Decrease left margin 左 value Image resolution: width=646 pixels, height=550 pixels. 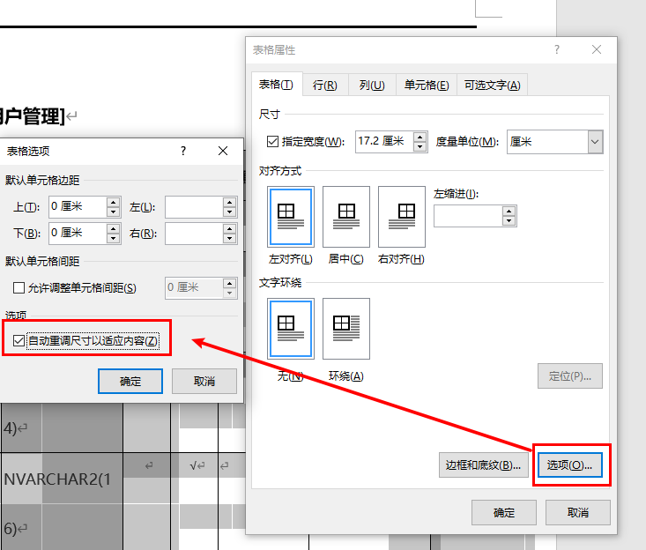[229, 212]
